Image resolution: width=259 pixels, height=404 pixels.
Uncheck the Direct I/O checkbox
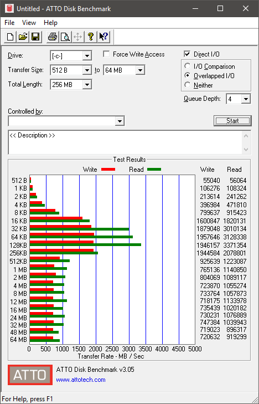[187, 54]
